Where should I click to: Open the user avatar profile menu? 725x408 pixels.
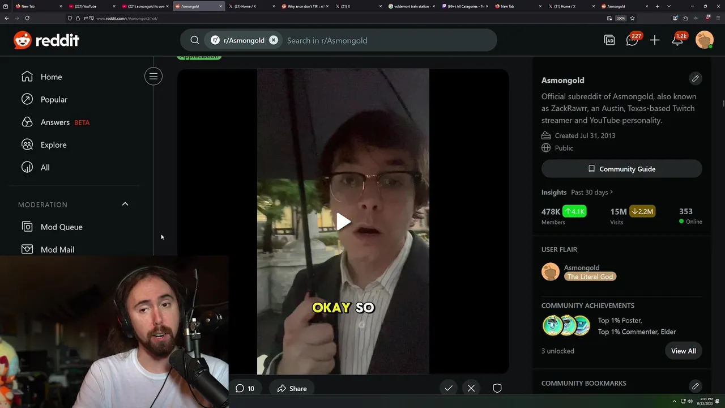click(704, 40)
